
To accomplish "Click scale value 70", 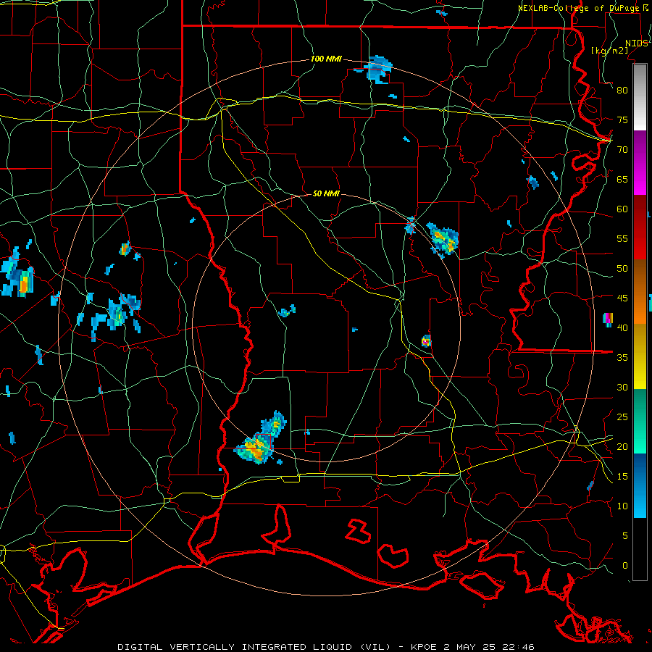I will click(622, 150).
